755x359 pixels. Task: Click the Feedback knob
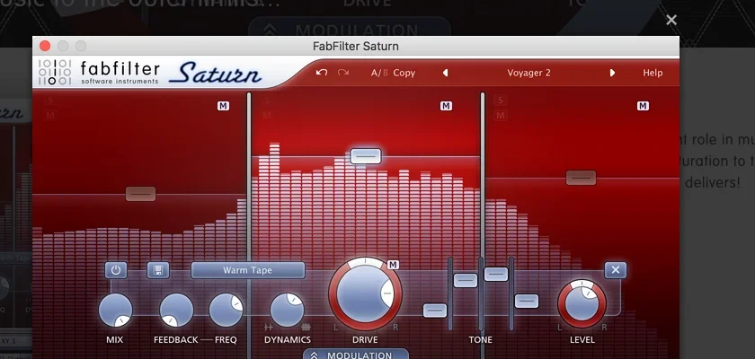pyautogui.click(x=176, y=311)
